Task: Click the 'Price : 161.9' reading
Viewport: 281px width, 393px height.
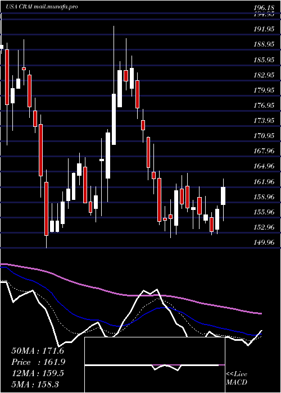Action: [38, 362]
